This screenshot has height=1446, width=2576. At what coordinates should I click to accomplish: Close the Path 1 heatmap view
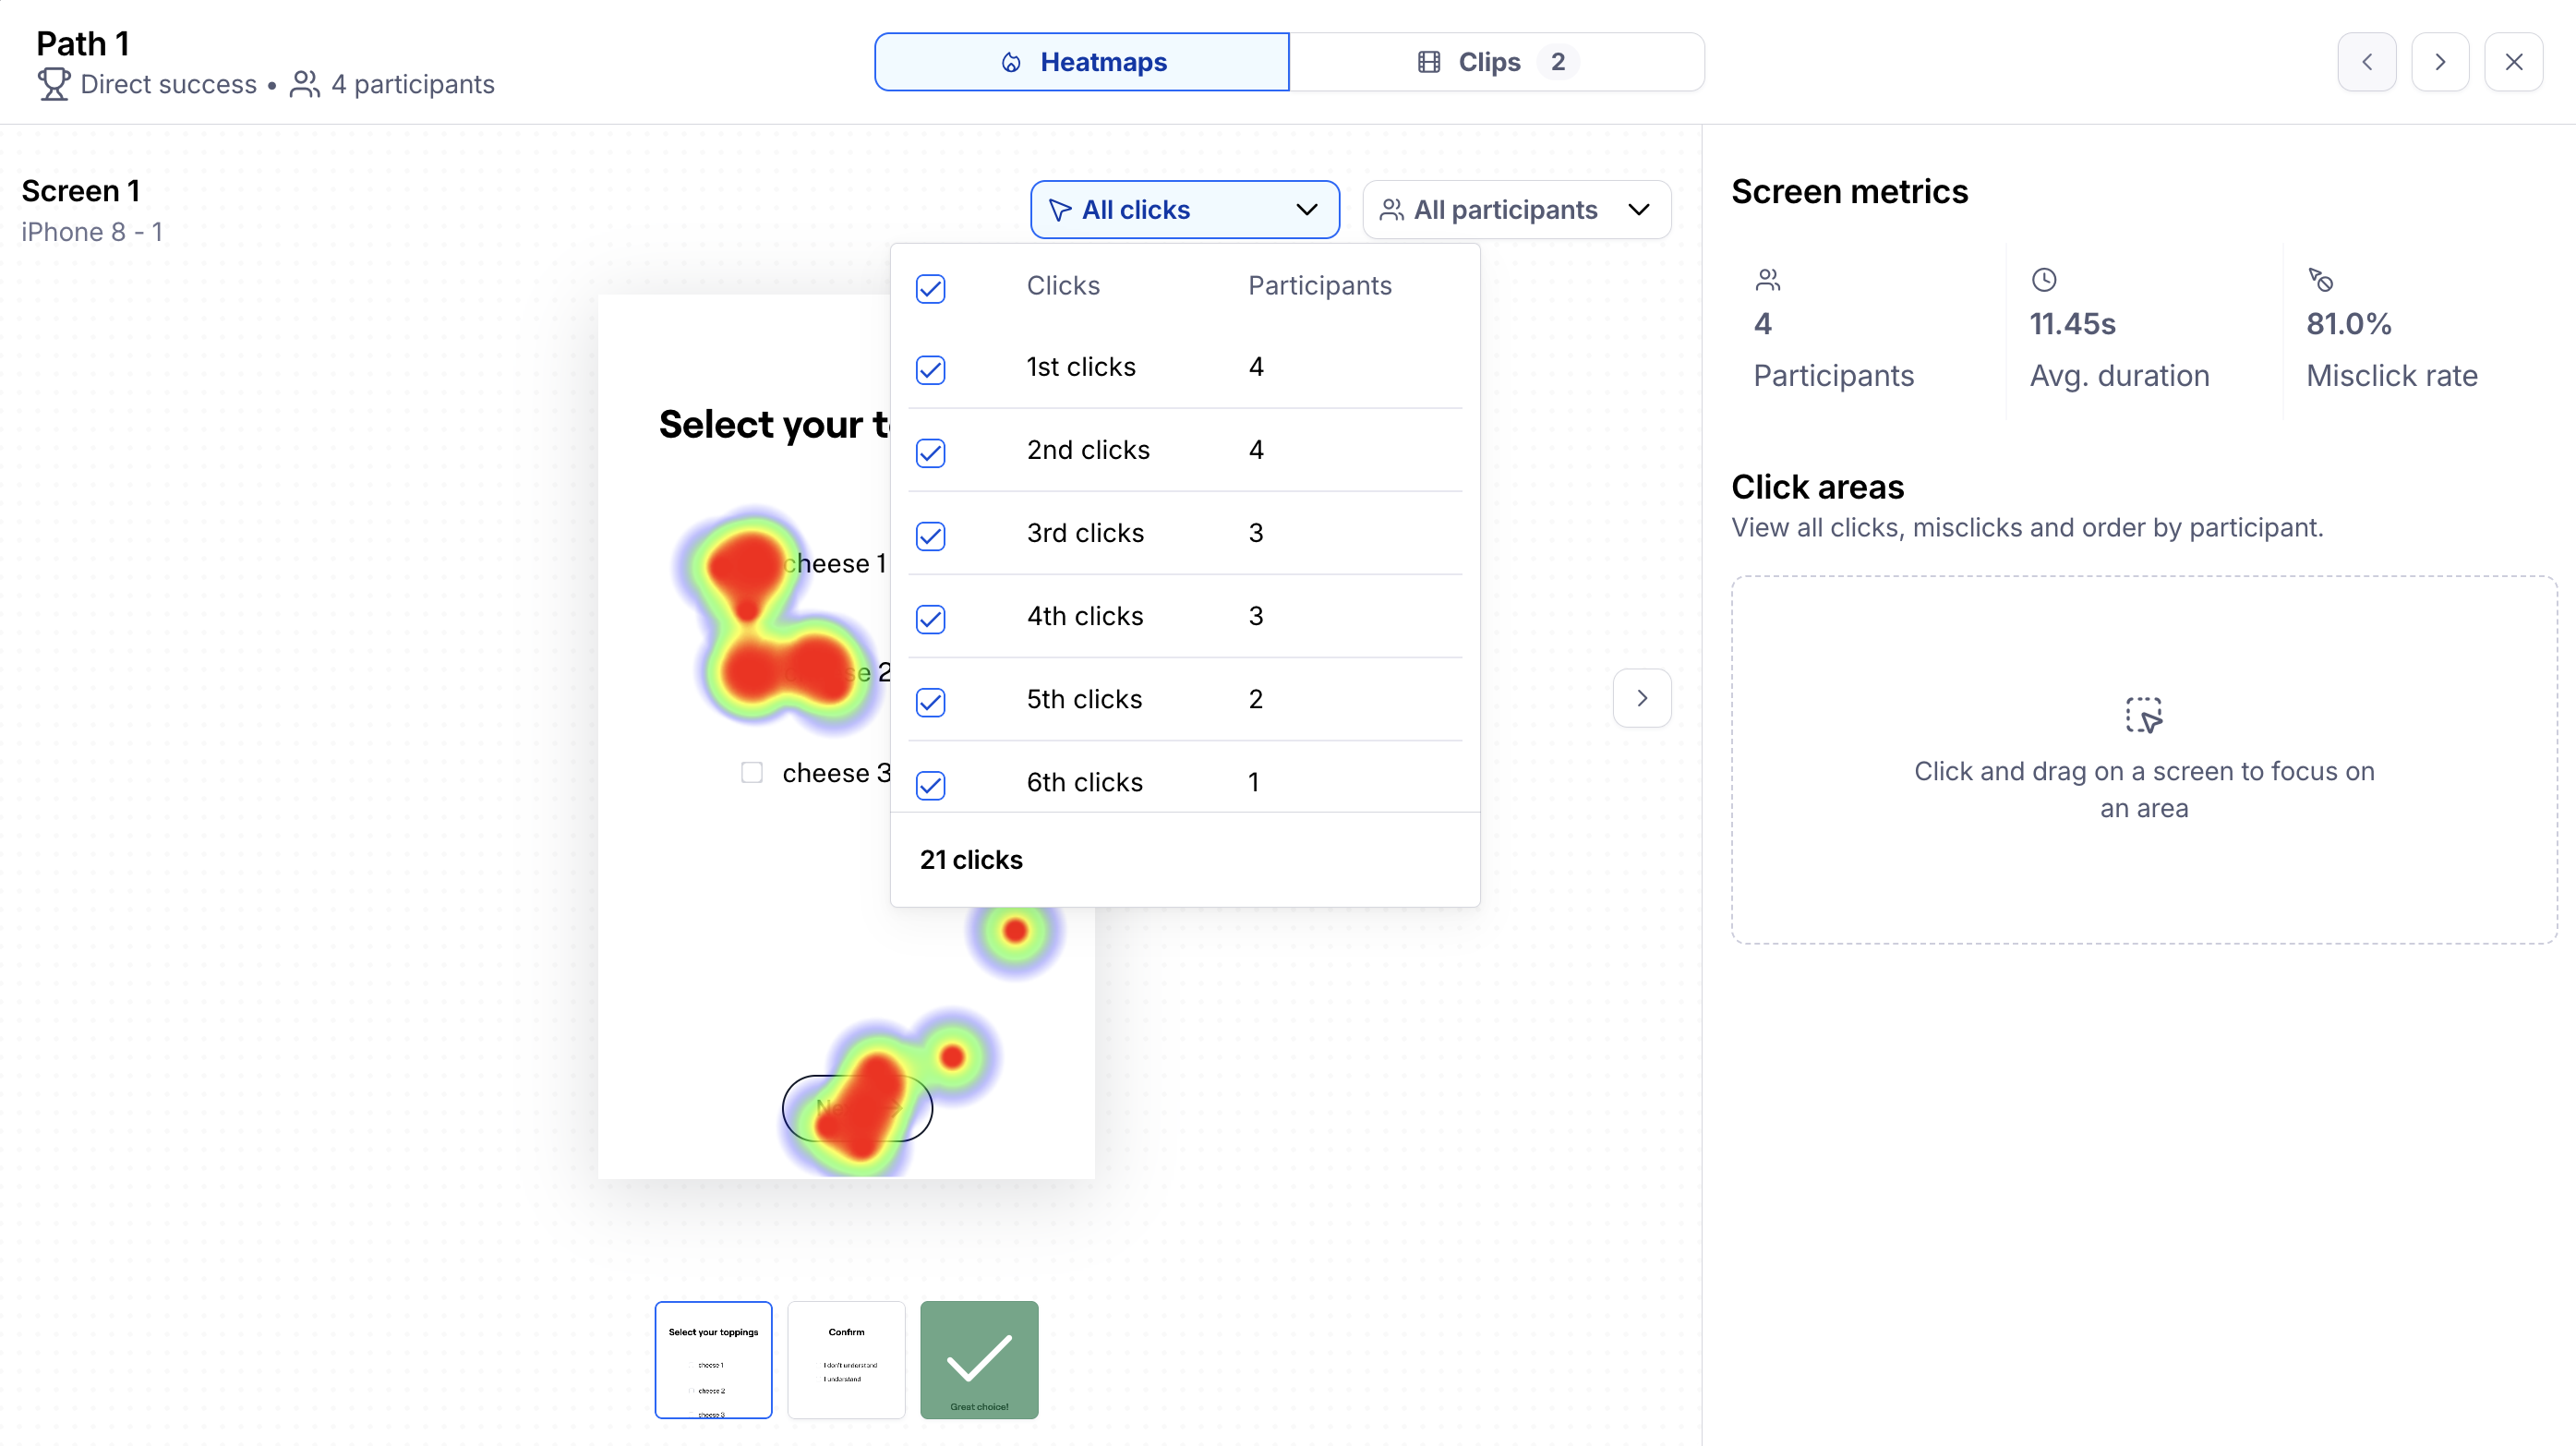point(2513,62)
